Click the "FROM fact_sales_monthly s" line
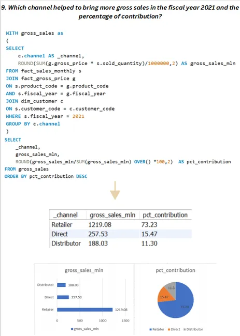 click(44, 71)
